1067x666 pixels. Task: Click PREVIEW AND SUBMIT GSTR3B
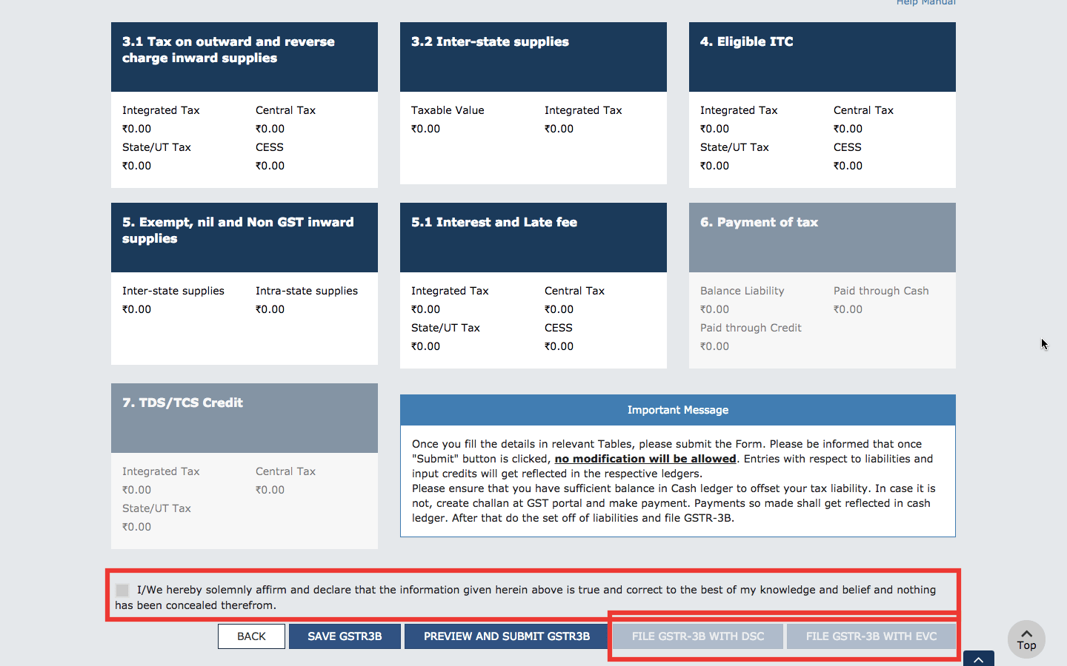tap(506, 636)
